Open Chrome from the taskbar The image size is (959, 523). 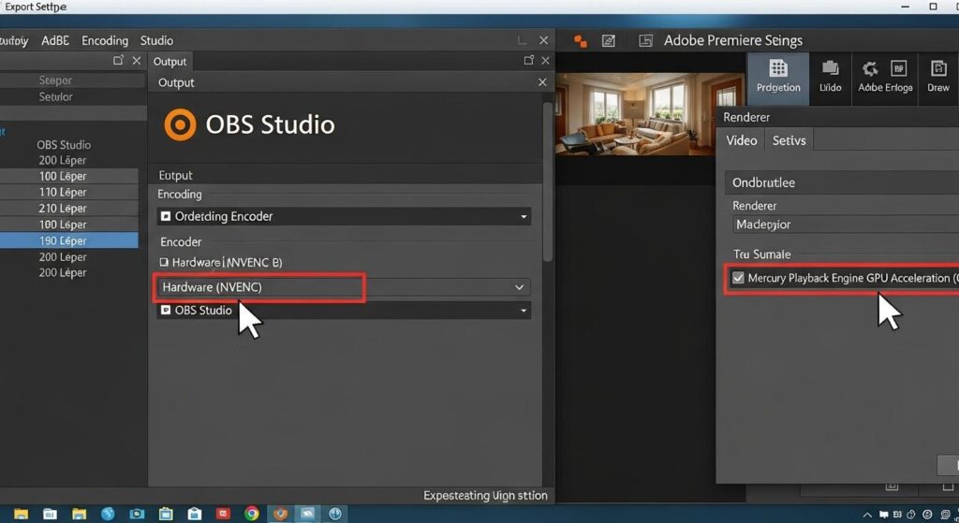tap(251, 514)
